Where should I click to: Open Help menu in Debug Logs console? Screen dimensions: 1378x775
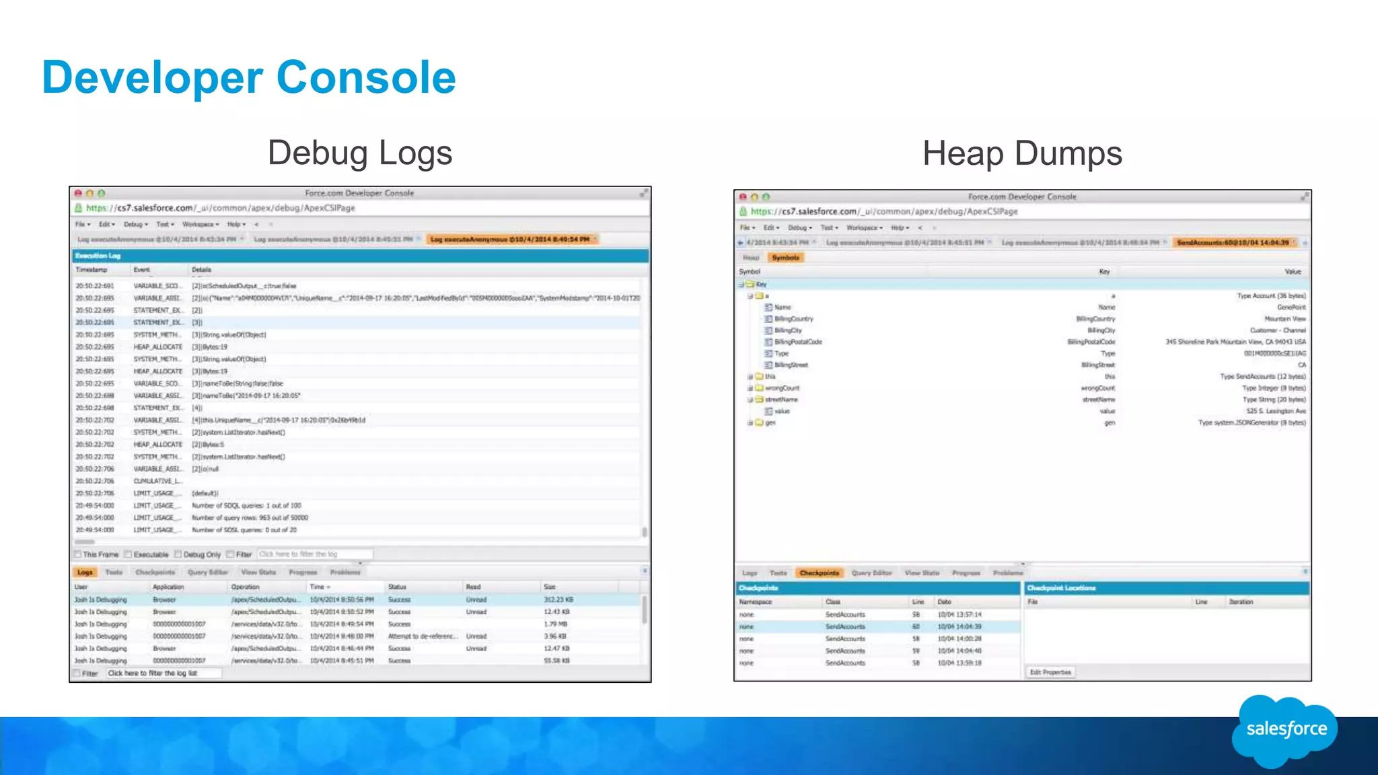point(236,224)
